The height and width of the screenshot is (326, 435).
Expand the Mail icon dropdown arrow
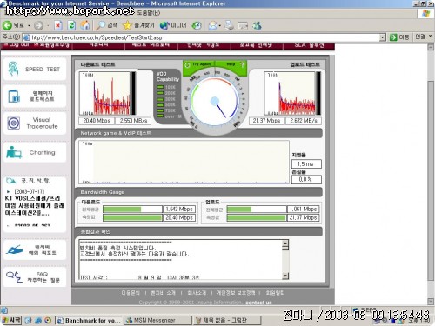220,26
